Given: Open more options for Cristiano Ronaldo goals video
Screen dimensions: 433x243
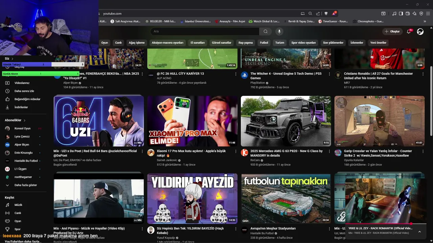Looking at the screenshot, I should click(423, 74).
